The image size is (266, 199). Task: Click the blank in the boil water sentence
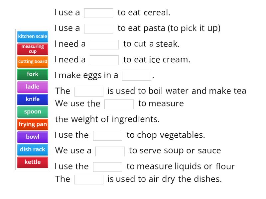[x=89, y=91]
